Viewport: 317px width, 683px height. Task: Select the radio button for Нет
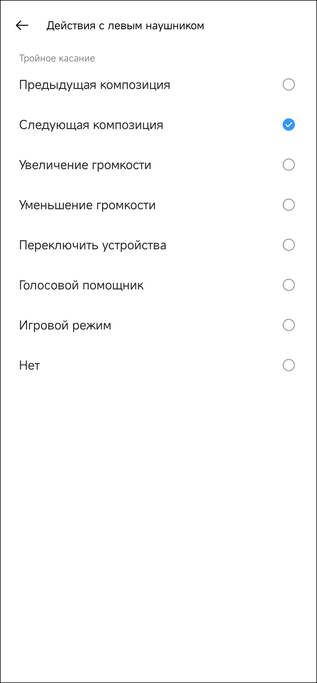(288, 365)
